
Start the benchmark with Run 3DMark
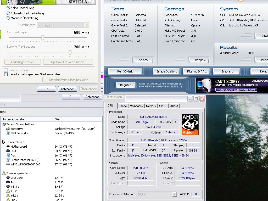click(125, 71)
